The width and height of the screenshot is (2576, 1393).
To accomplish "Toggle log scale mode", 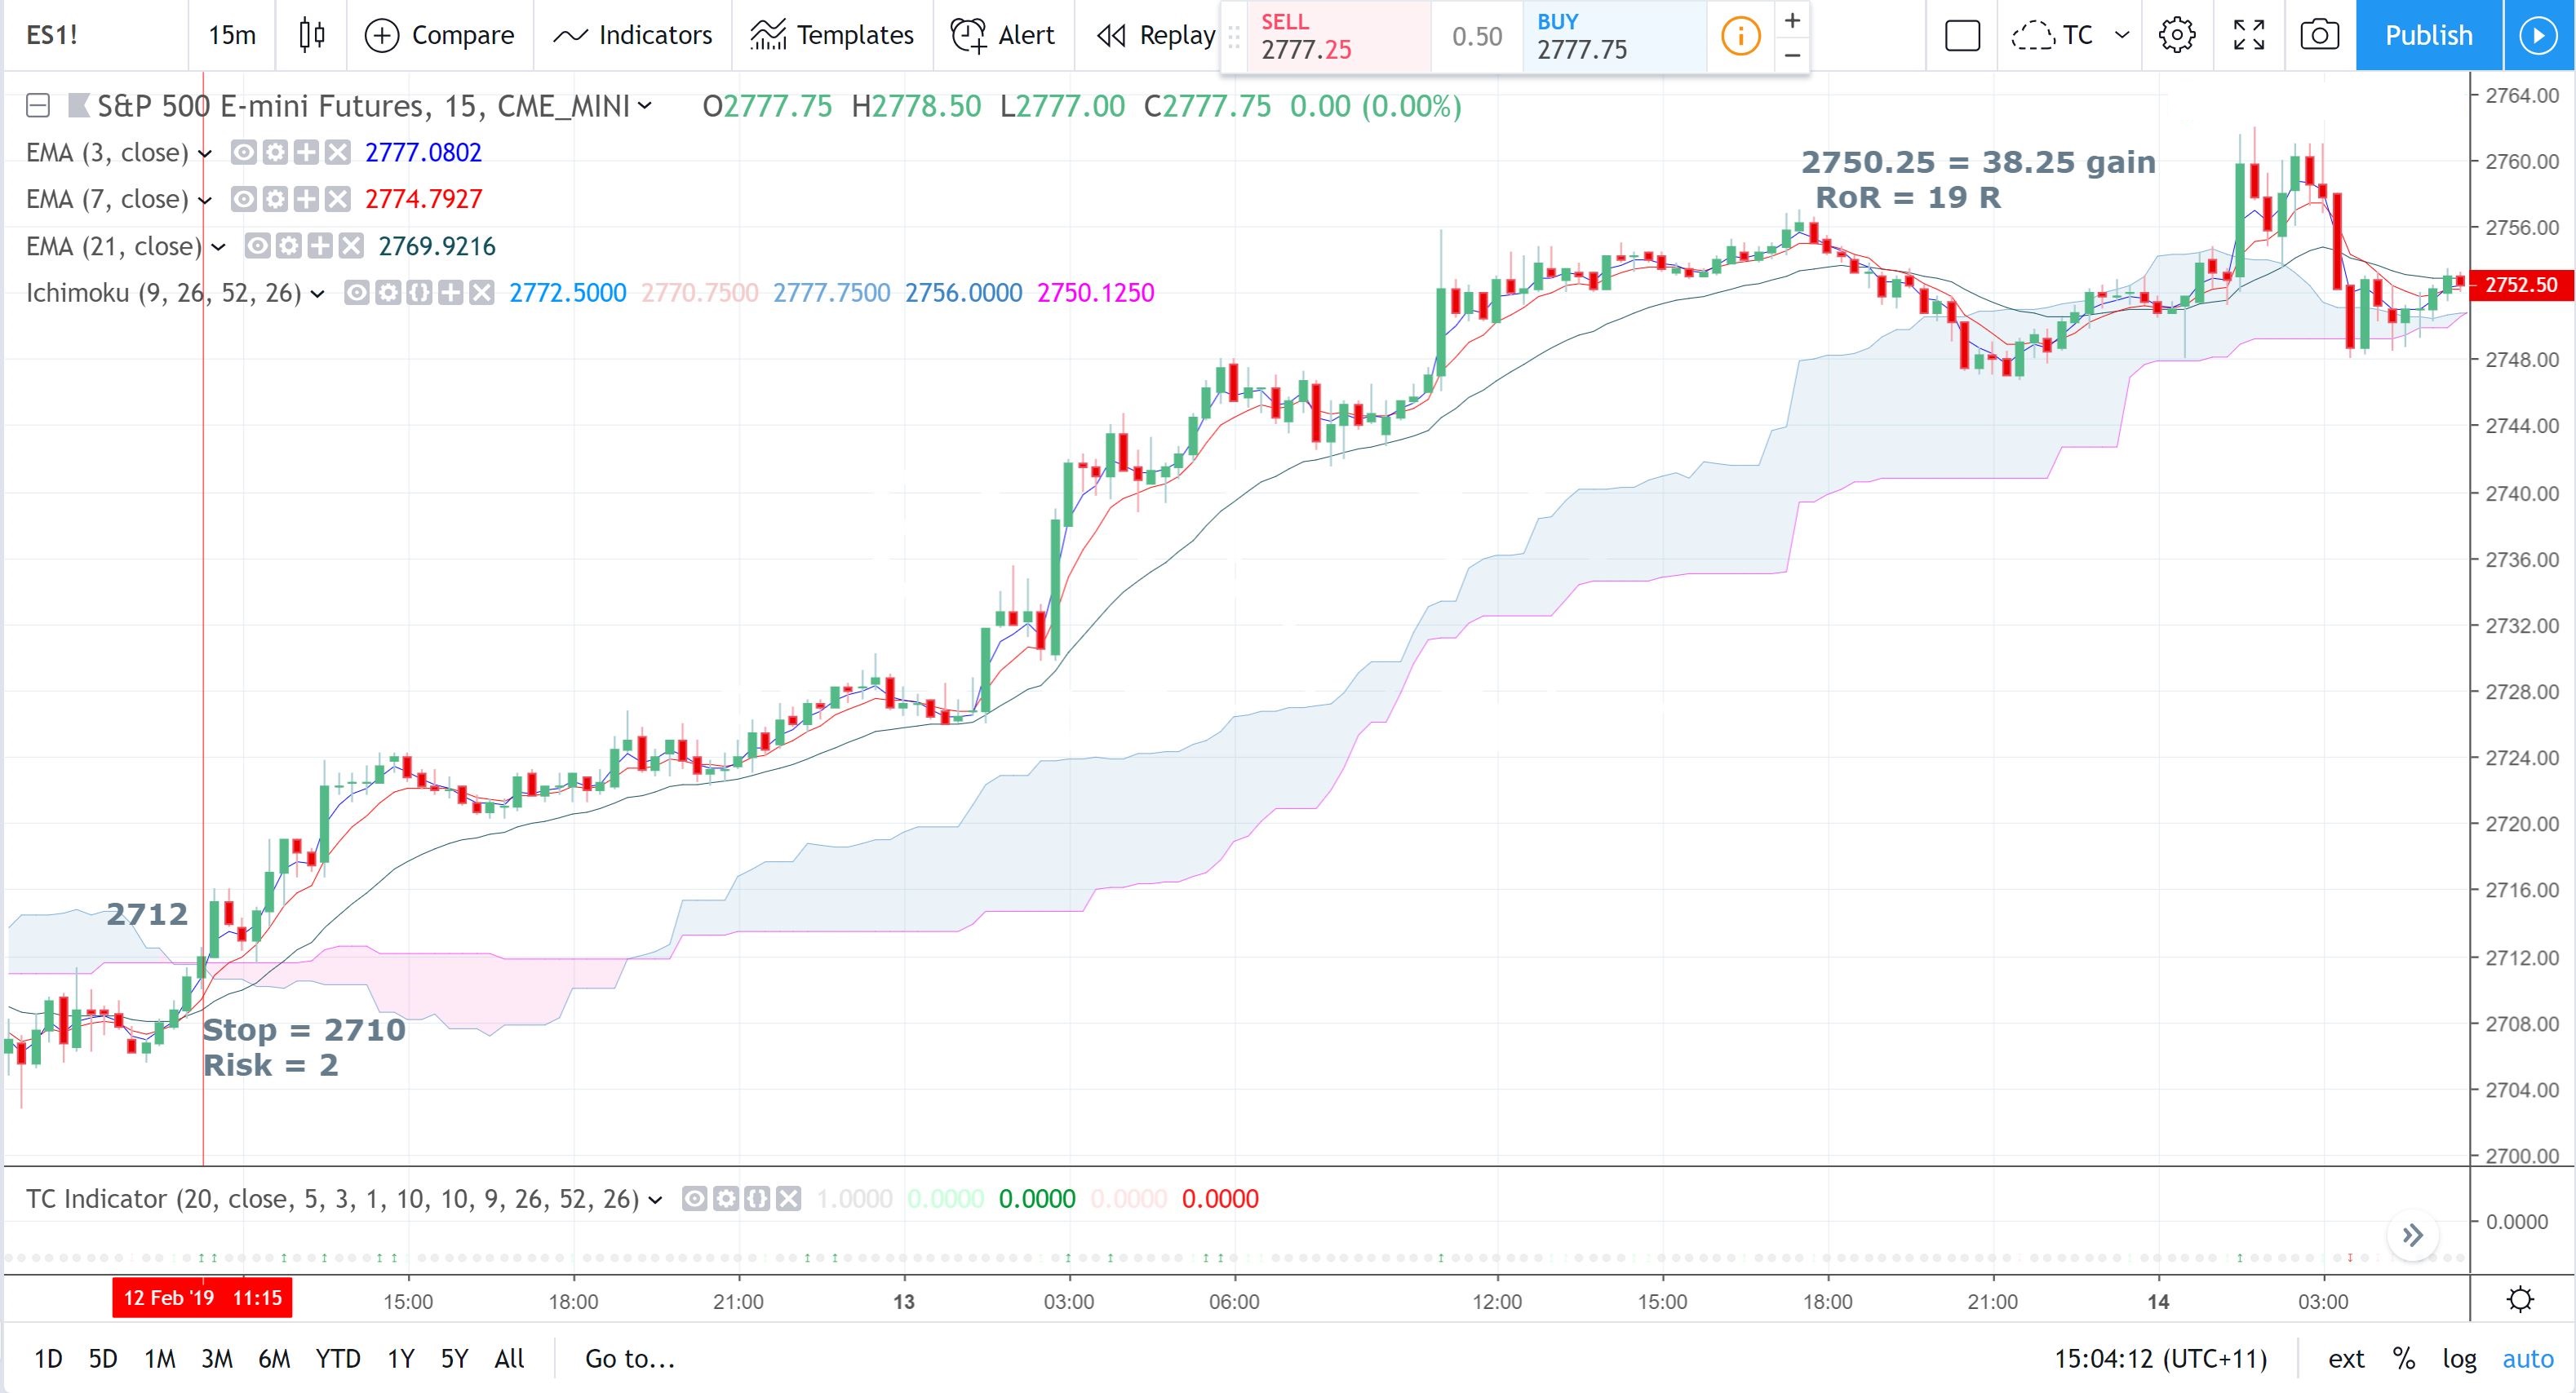I will pos(2459,1359).
